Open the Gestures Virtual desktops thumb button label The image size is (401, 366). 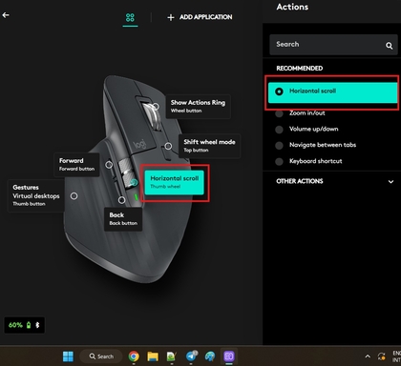point(36,195)
